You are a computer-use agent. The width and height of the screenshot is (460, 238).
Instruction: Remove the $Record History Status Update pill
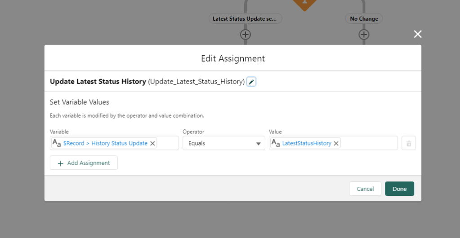(152, 143)
